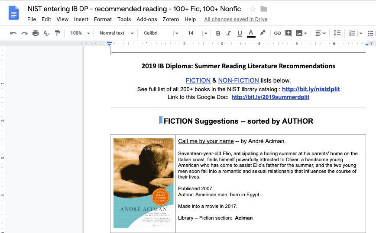Toggle underline formatting
This screenshot has width=376, height=233.
tap(240, 33)
